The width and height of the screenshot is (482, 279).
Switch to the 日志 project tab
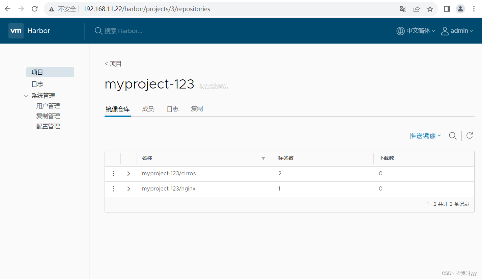pos(173,109)
